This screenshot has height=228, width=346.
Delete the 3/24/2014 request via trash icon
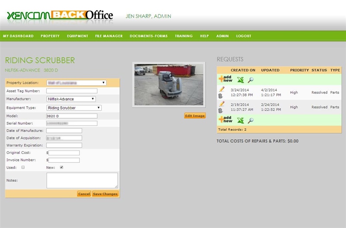point(221,96)
